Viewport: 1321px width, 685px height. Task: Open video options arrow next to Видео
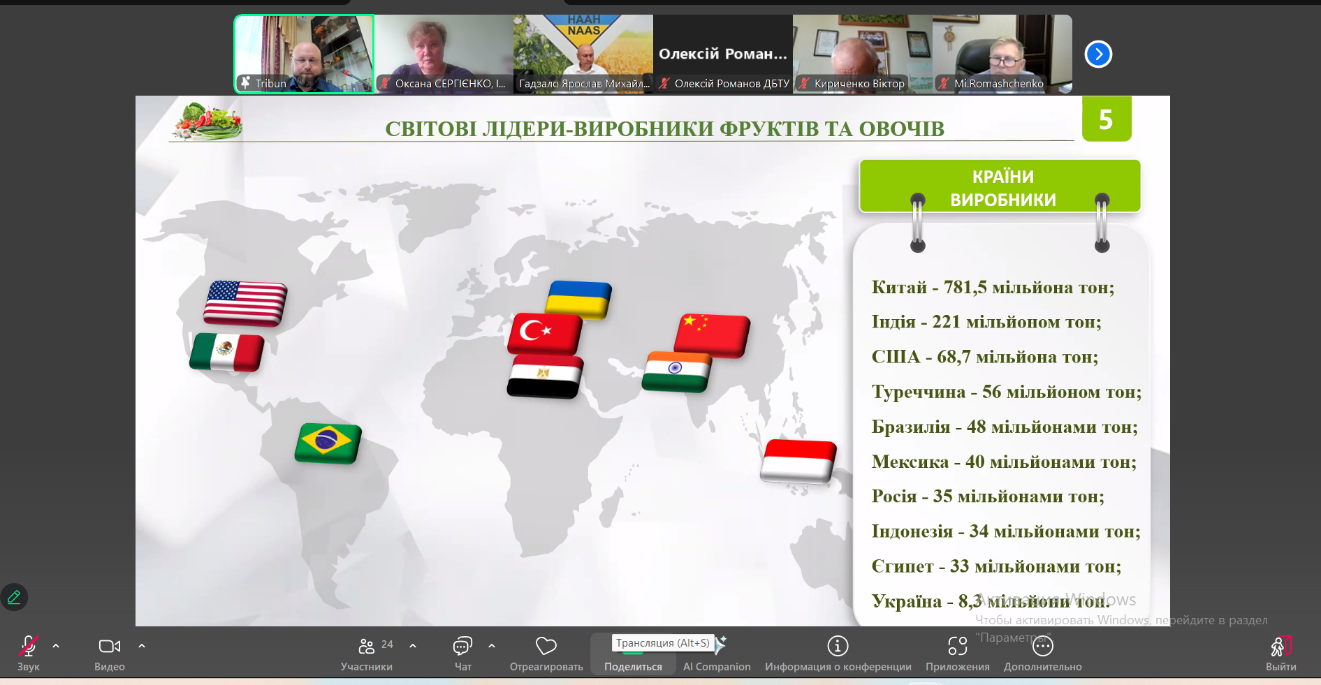[142, 646]
